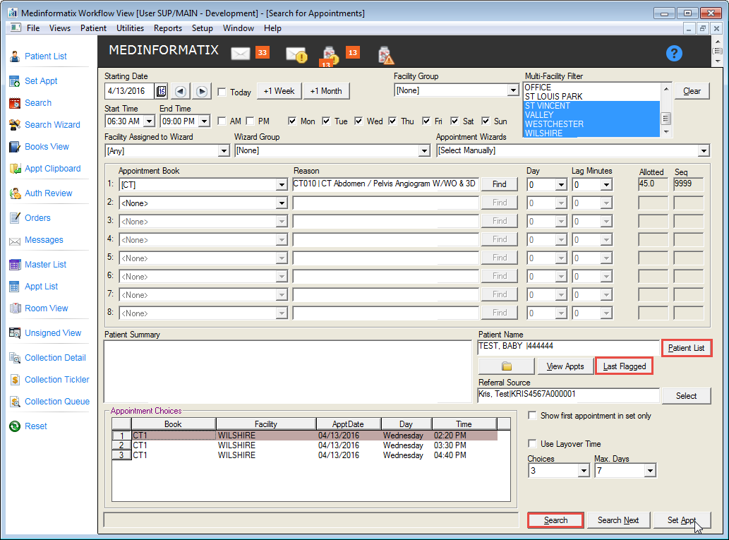Screen dimensions: 729x540
Task: Go to previous date with left arrow
Action: point(181,92)
